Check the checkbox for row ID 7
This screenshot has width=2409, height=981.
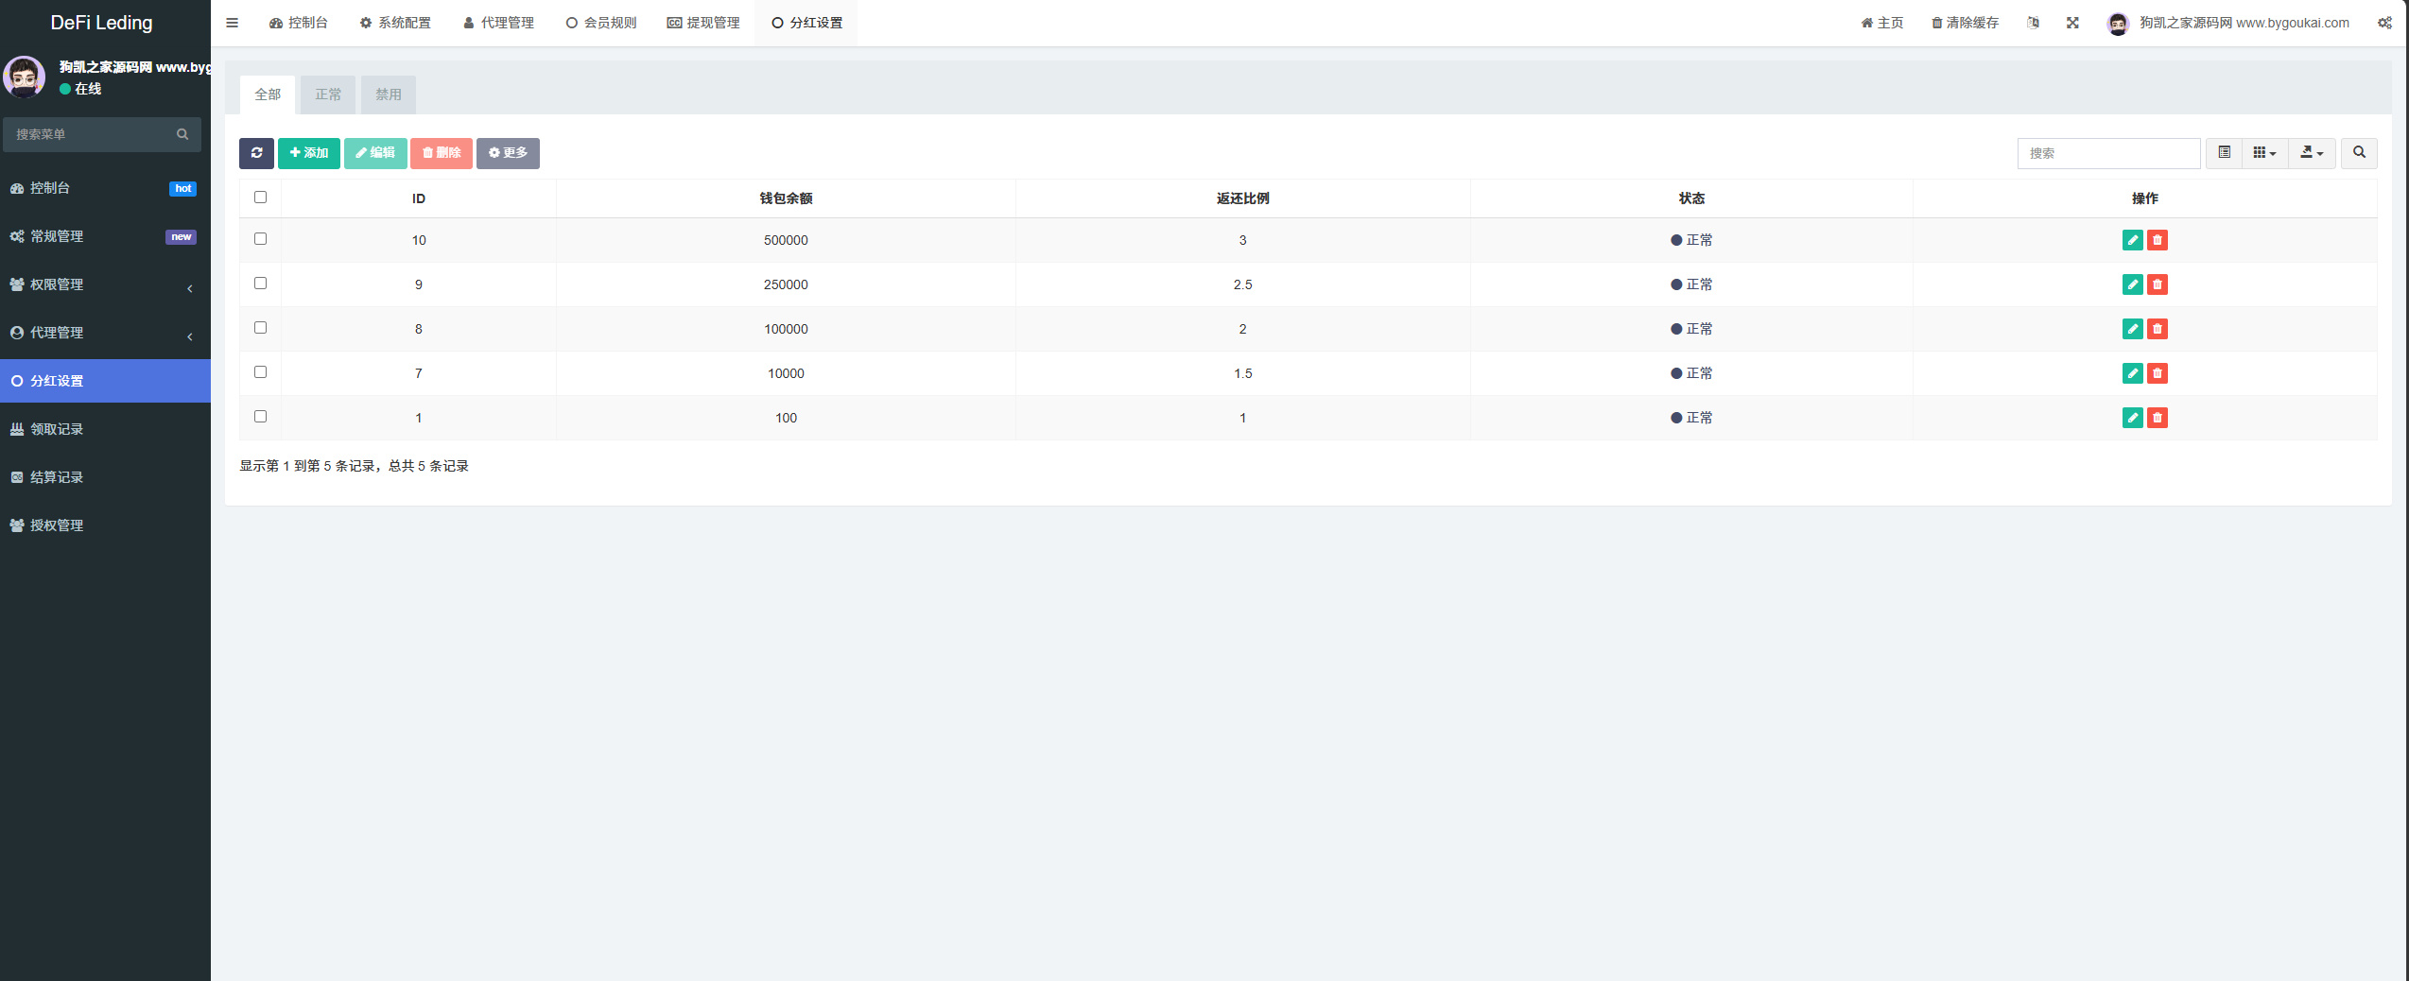[x=261, y=372]
